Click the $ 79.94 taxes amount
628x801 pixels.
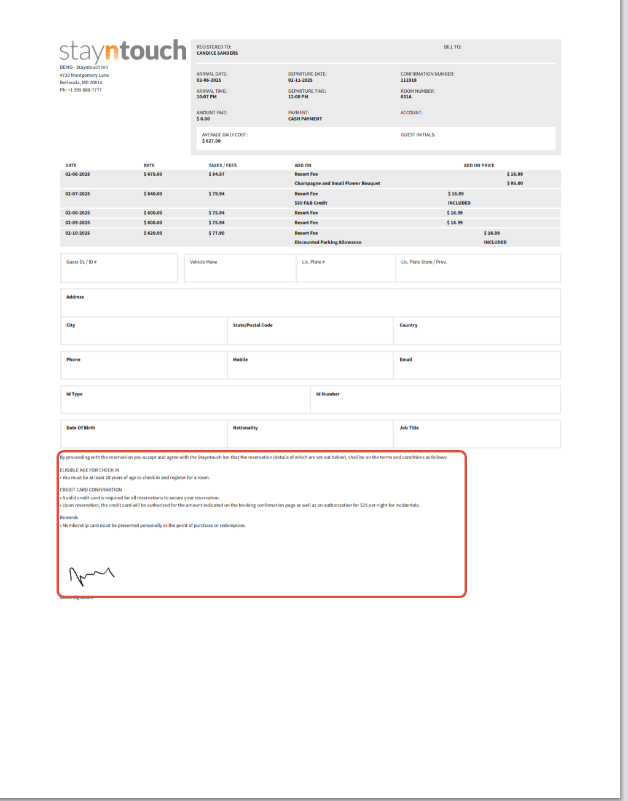pyautogui.click(x=217, y=194)
